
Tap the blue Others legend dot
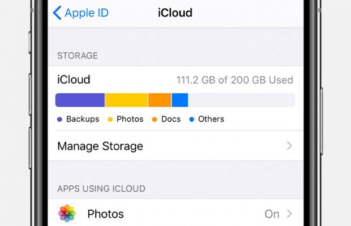tap(192, 119)
